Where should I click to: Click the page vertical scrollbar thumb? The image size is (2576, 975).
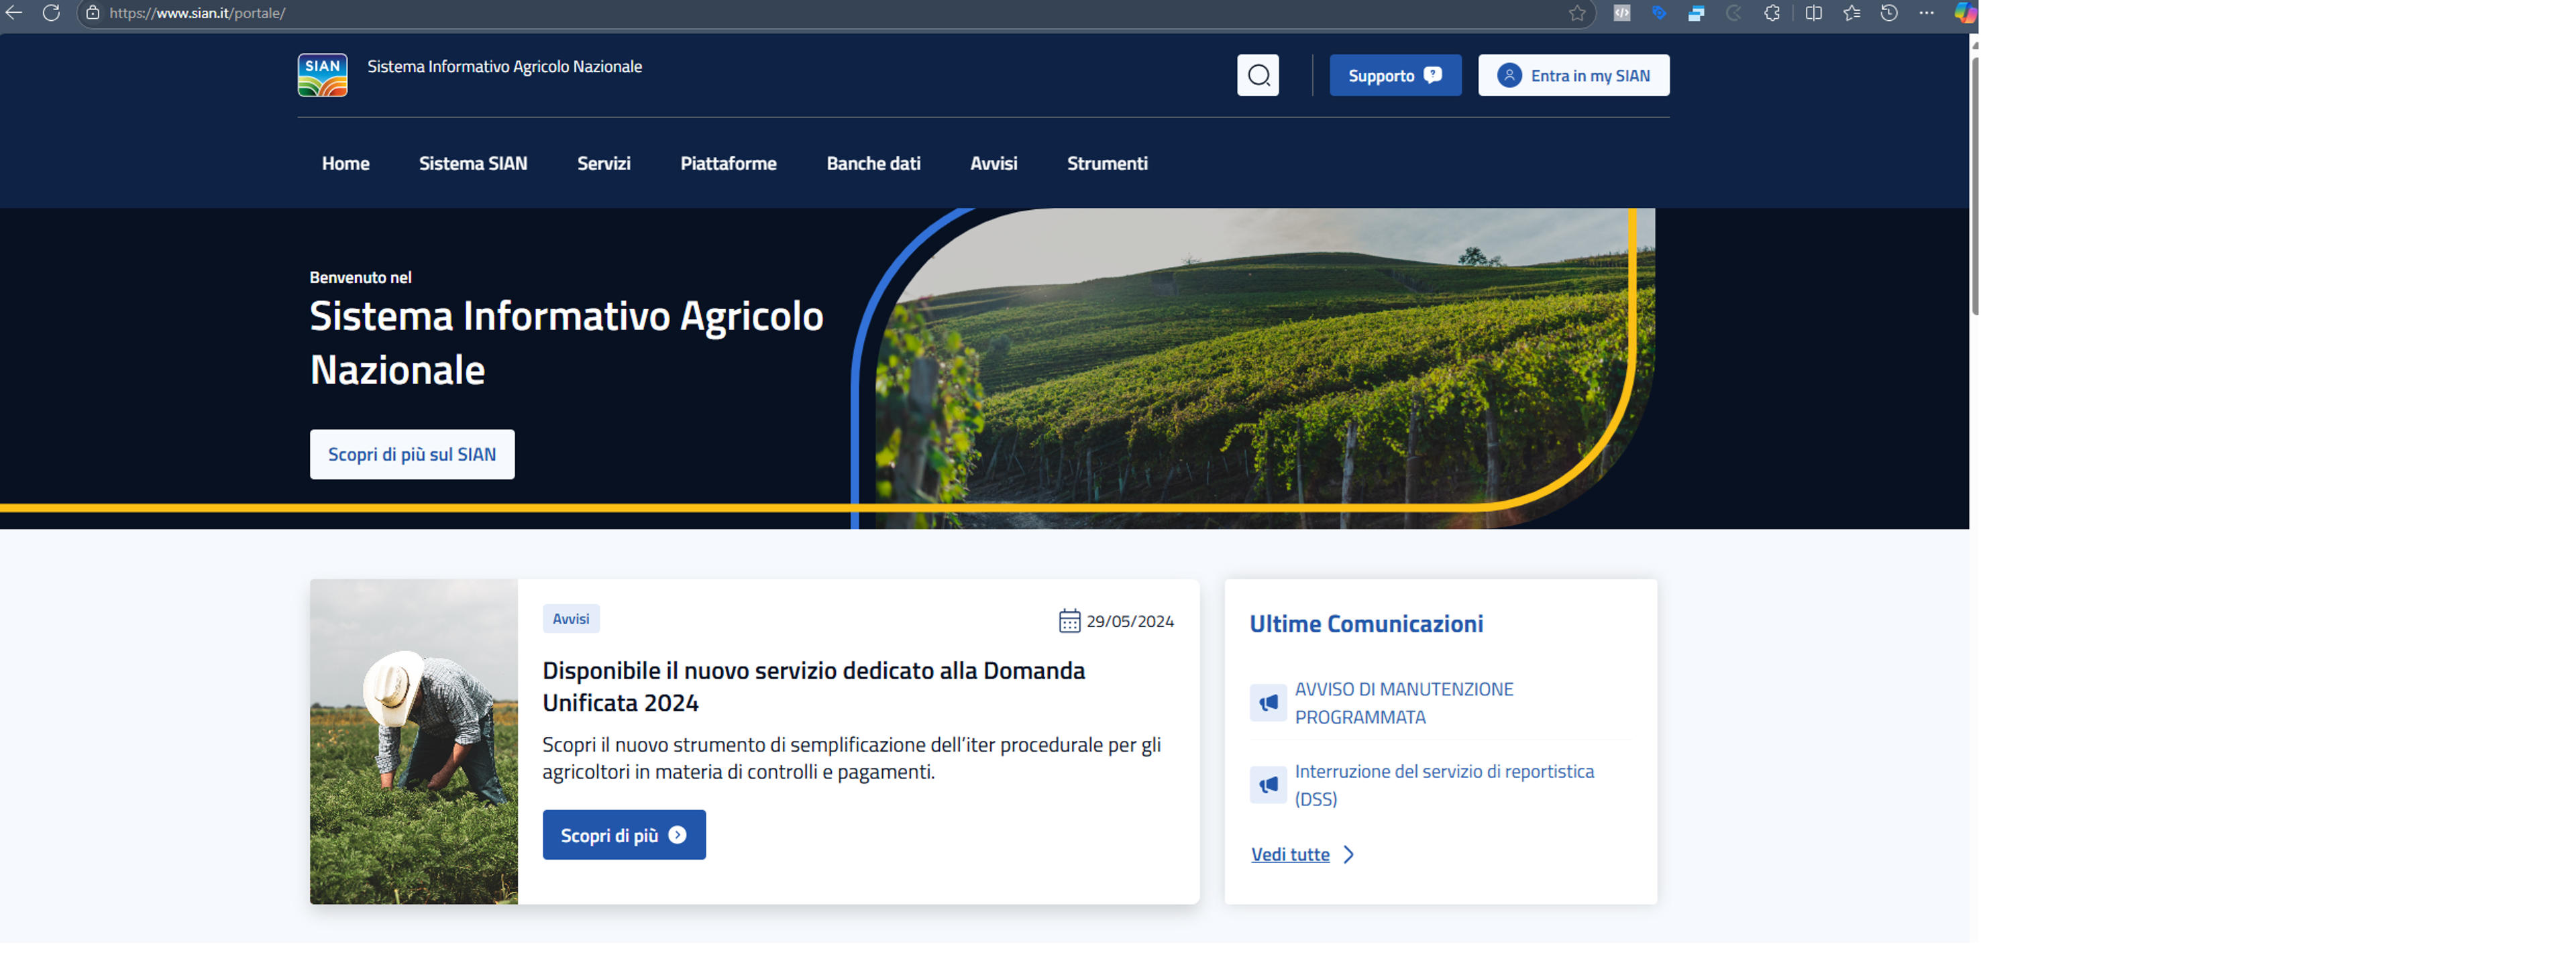coord(1974,185)
